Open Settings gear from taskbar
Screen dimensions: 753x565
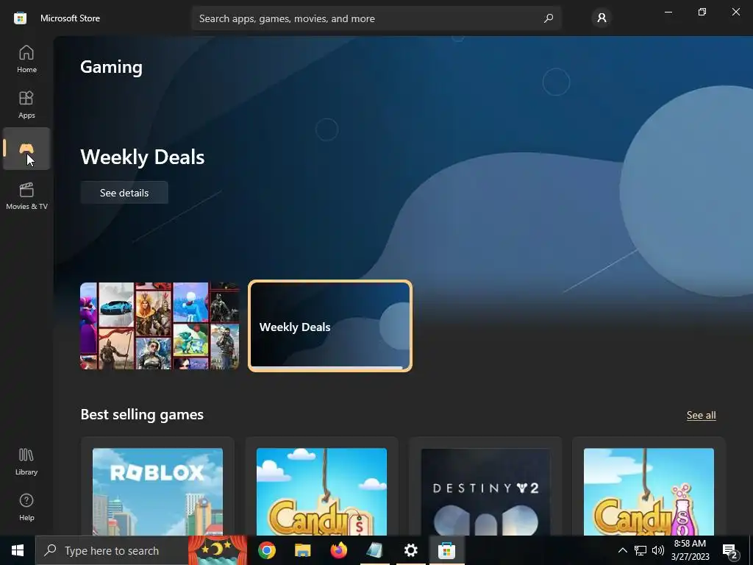click(410, 550)
